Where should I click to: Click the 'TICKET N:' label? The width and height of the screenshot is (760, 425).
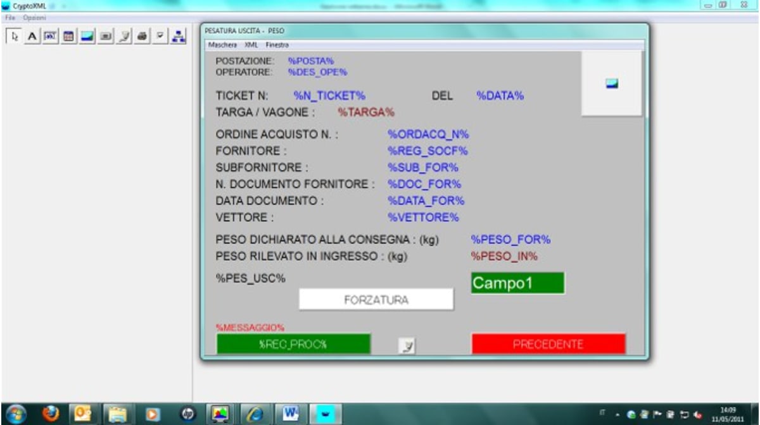point(242,96)
